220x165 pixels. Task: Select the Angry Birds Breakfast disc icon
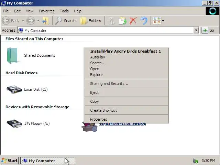[89, 127]
